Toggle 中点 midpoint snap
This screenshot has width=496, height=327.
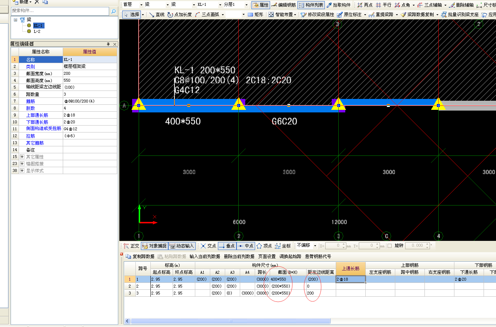point(245,246)
